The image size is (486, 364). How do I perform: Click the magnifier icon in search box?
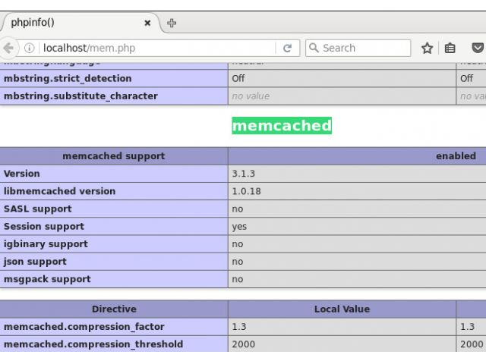314,48
